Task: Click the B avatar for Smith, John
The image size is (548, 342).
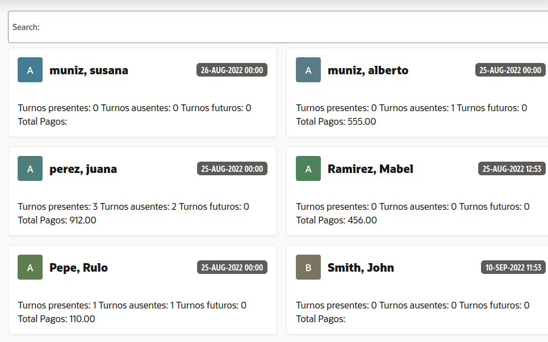Action: [x=308, y=268]
